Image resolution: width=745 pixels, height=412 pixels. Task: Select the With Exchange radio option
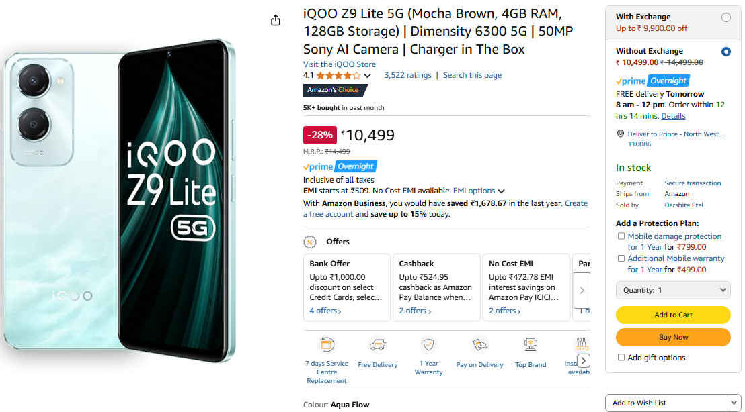pos(726,17)
